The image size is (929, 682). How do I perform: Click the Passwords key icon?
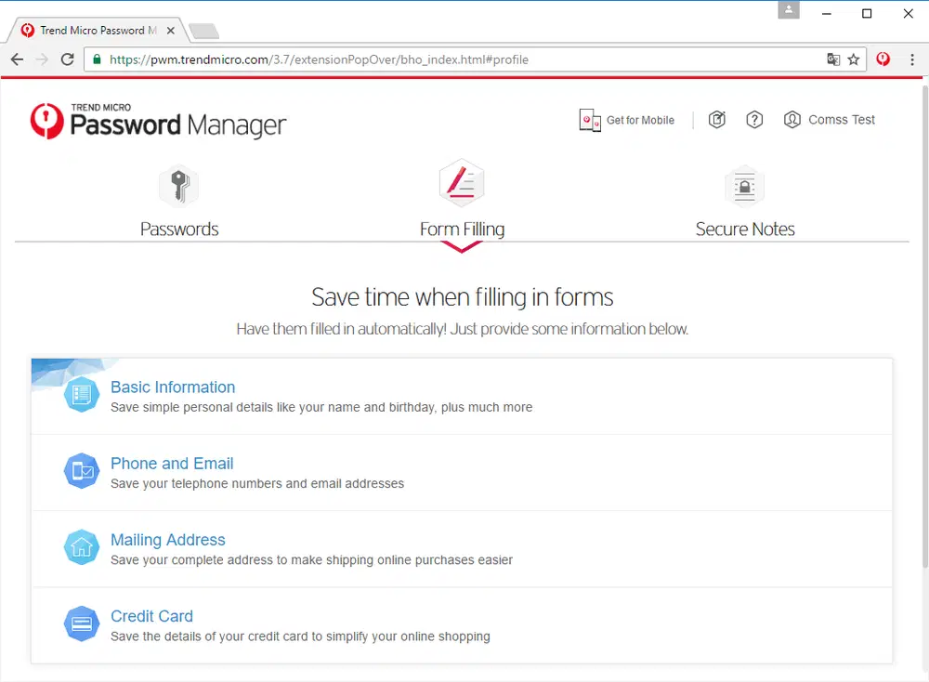(x=179, y=186)
